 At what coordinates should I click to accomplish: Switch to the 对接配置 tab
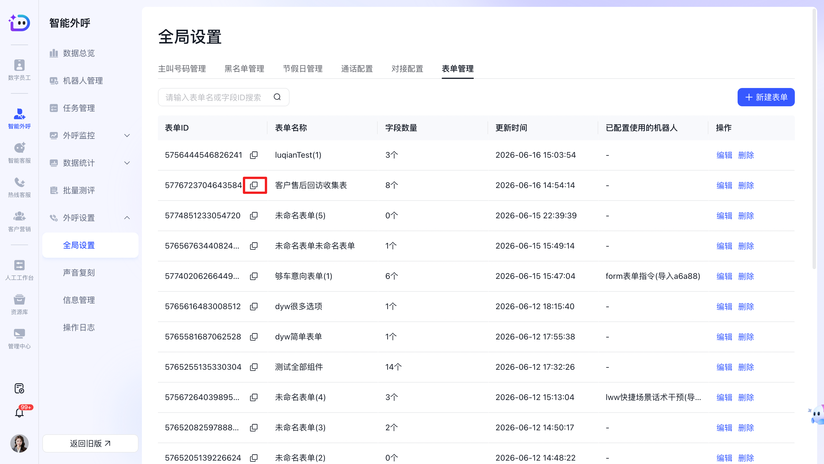click(407, 69)
